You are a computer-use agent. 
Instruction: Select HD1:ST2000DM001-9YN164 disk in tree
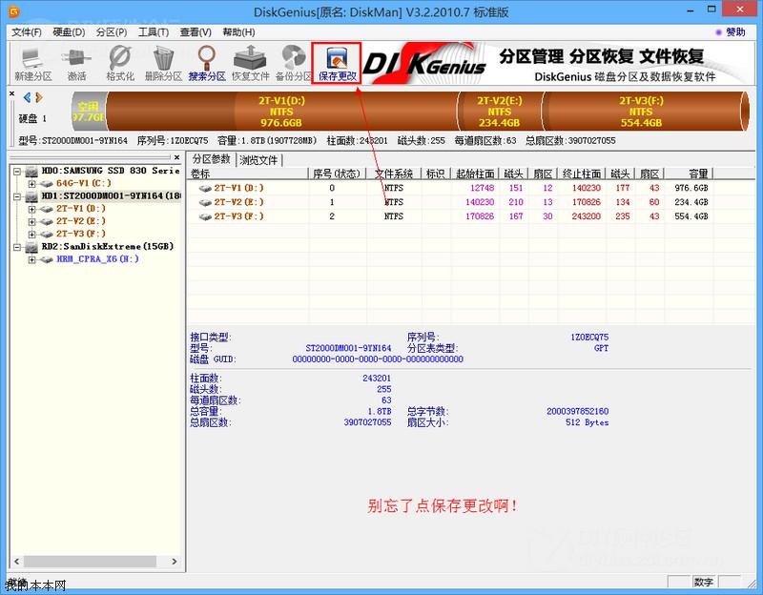tap(111, 195)
